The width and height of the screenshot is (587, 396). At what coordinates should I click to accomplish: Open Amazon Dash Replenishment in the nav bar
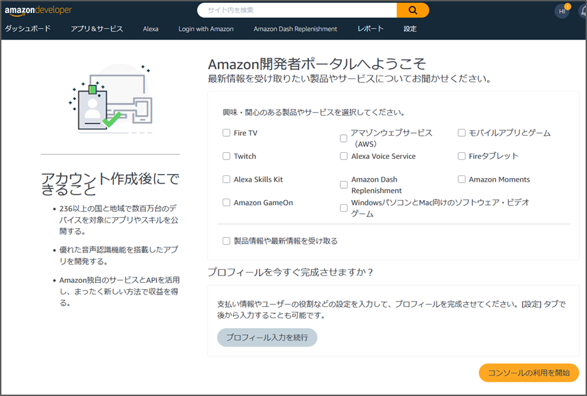click(295, 29)
